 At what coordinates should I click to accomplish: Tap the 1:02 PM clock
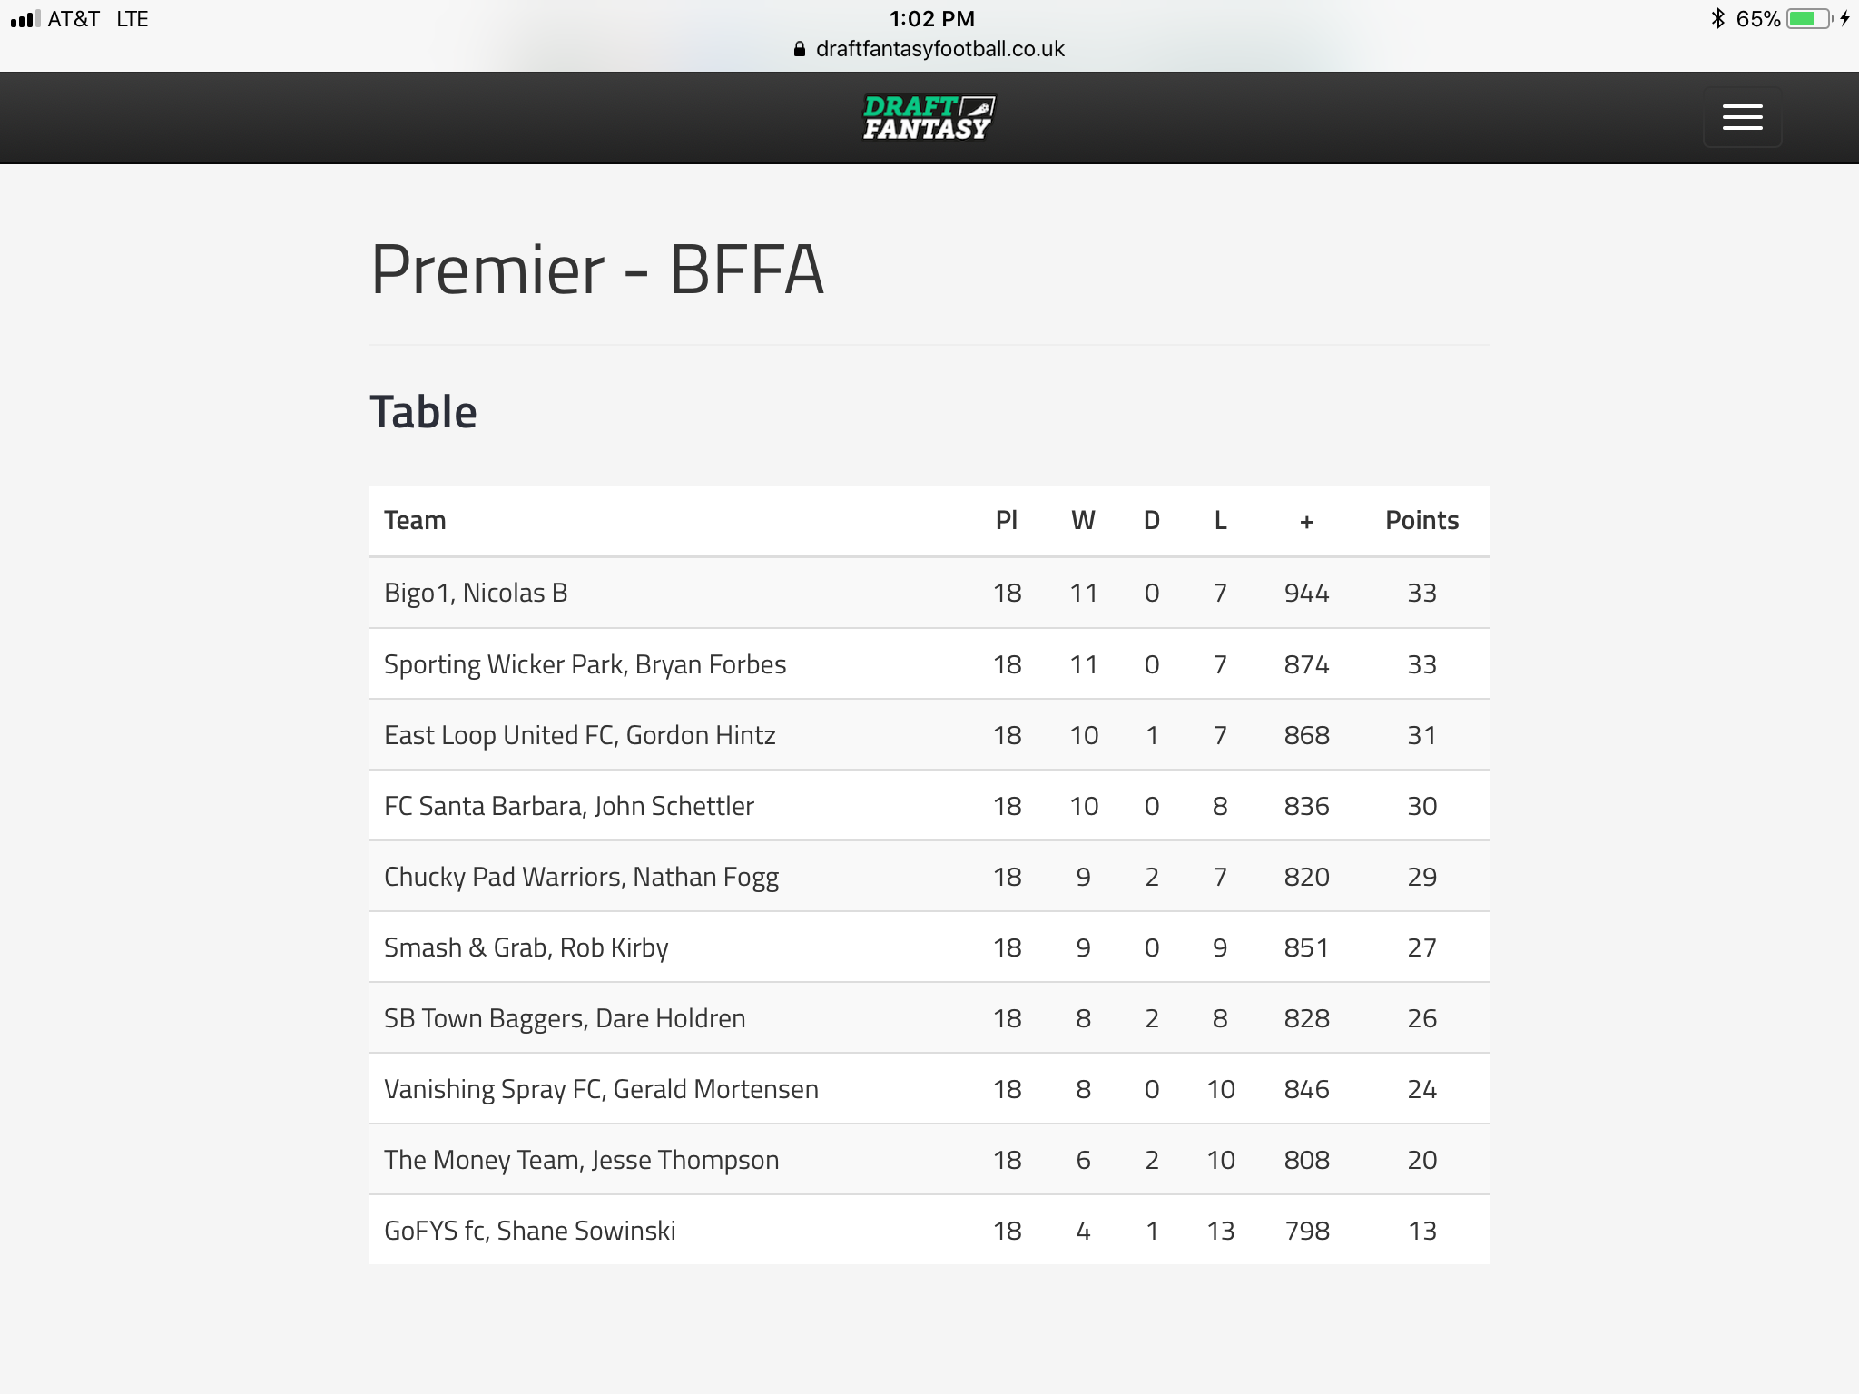click(x=931, y=18)
